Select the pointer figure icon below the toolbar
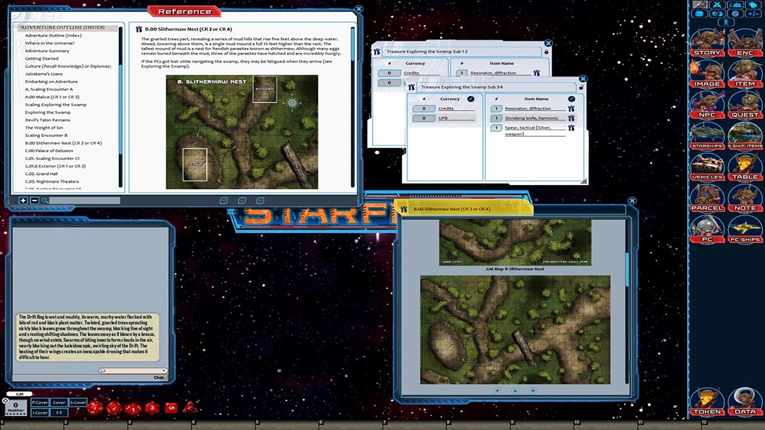The width and height of the screenshot is (765, 430). (x=727, y=22)
